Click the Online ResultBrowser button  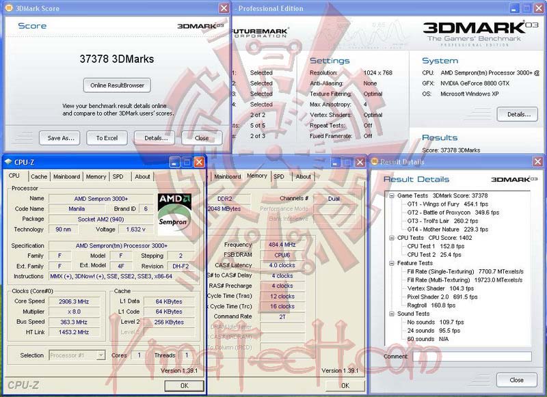117,85
